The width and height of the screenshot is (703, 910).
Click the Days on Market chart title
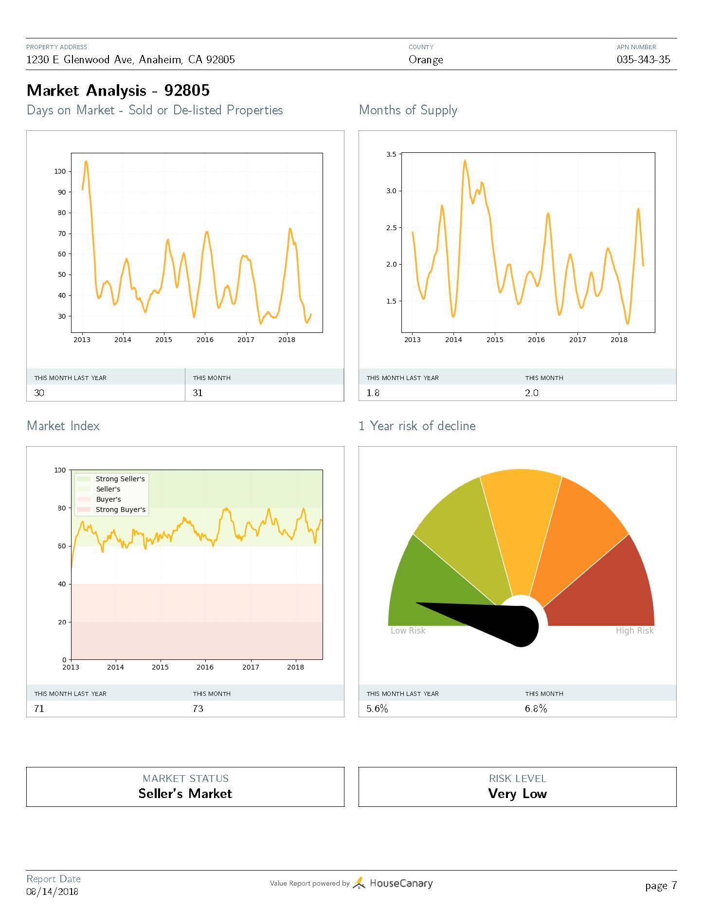click(155, 110)
